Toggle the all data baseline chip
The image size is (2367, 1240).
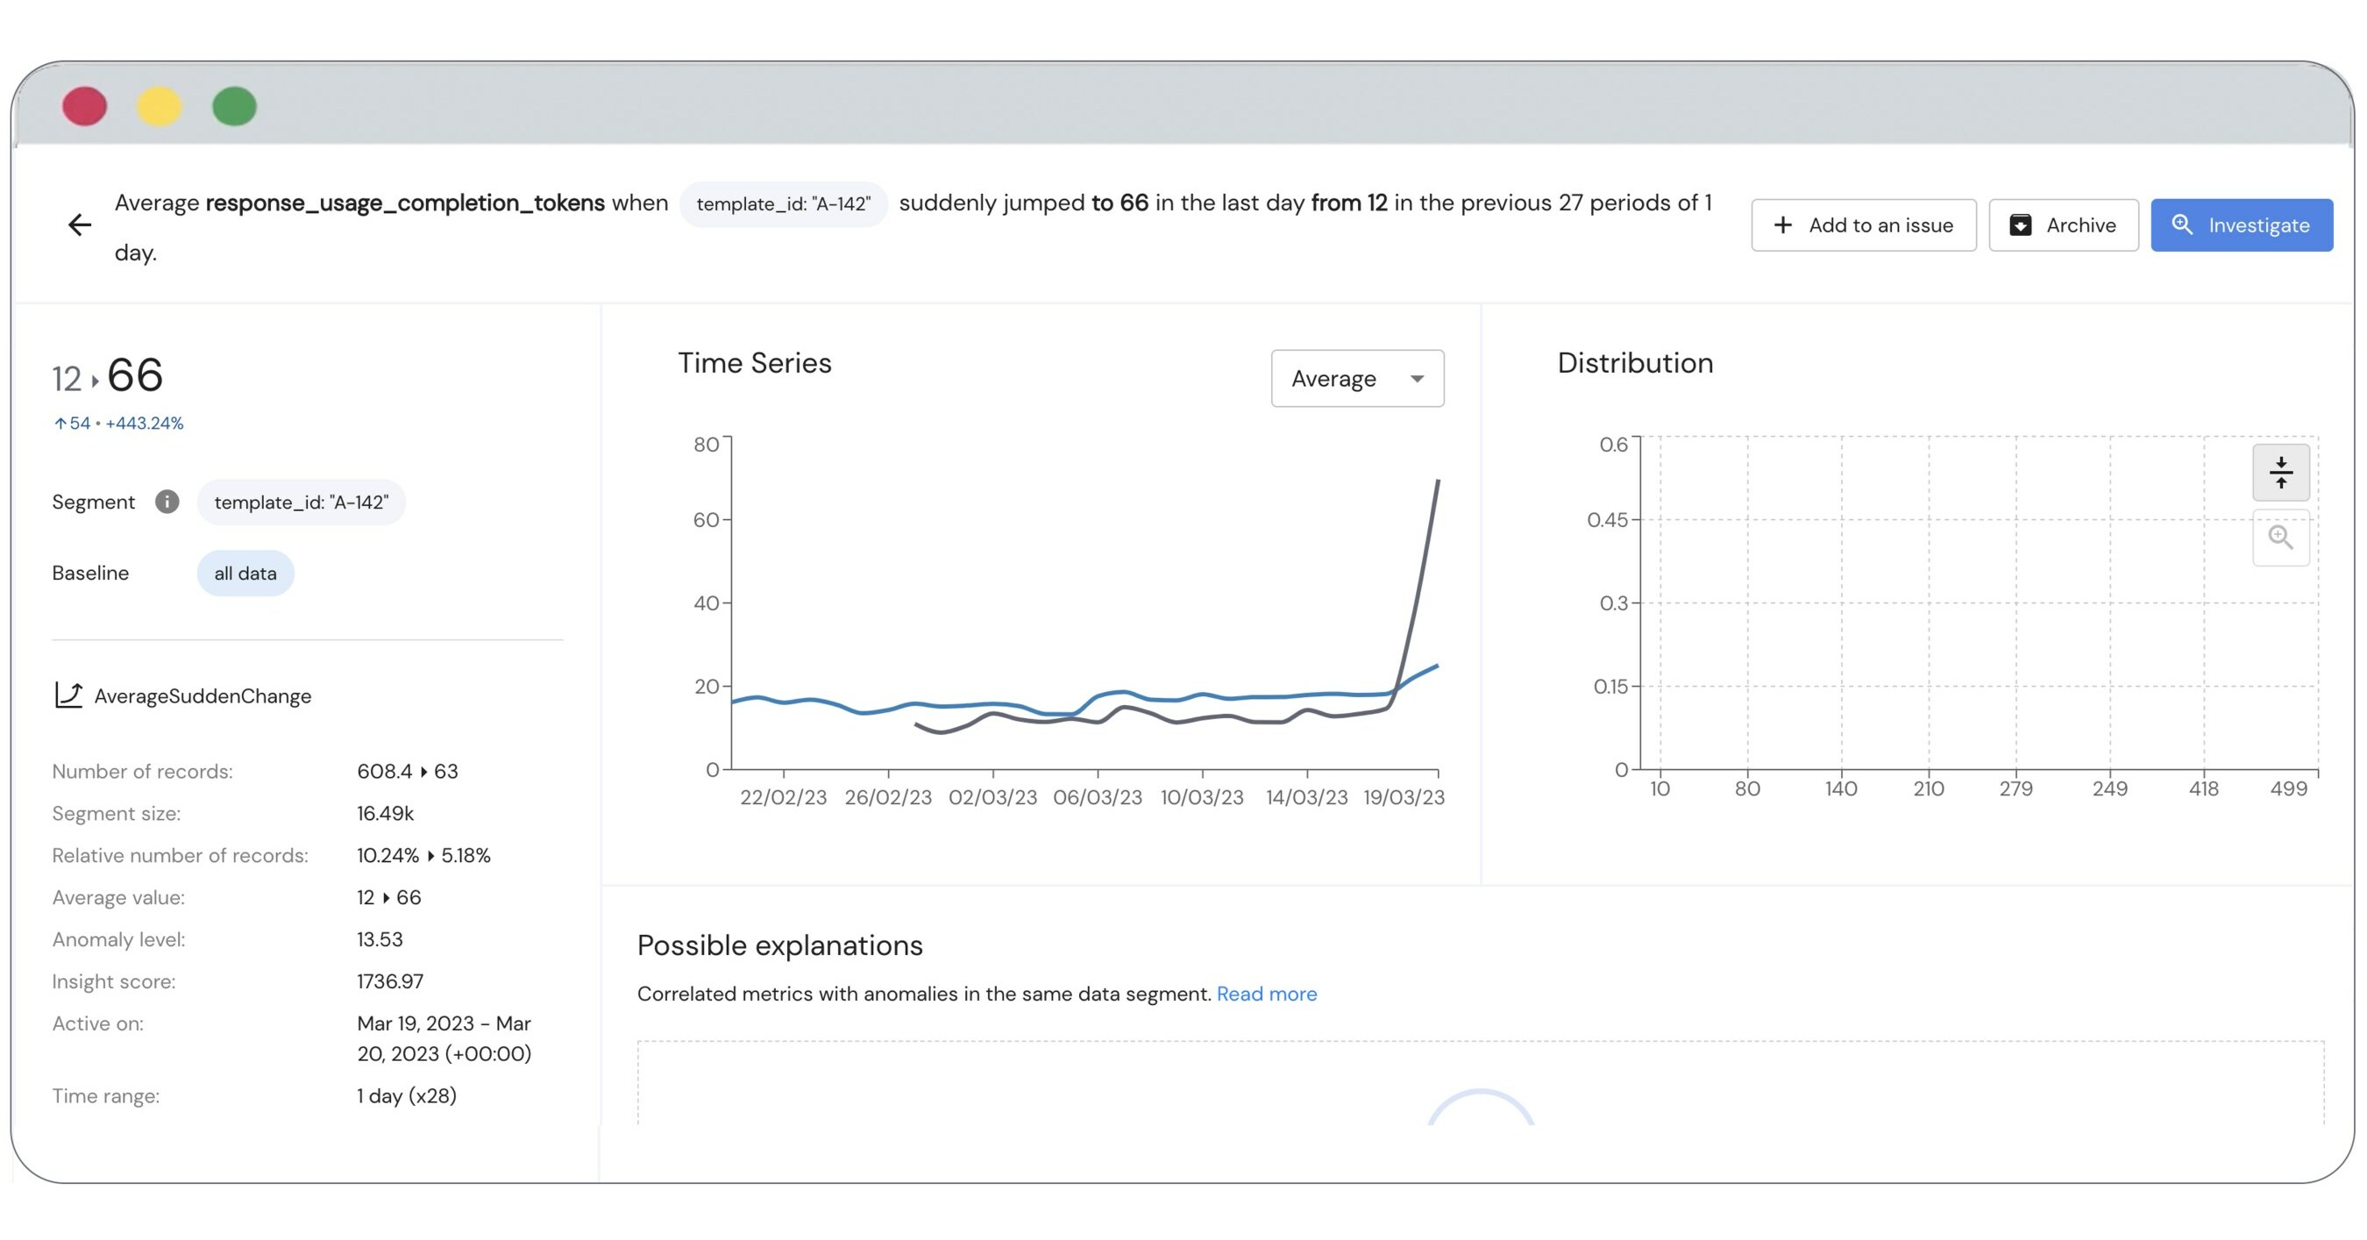pyautogui.click(x=245, y=573)
